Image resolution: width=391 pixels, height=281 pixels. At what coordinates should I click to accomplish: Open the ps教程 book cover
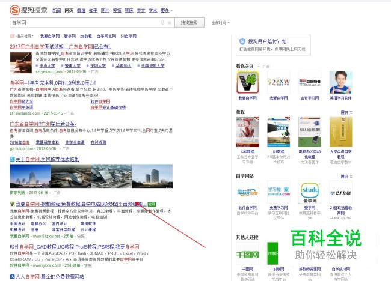coord(279,132)
